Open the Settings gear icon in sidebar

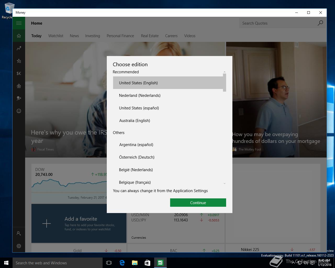(x=19, y=246)
